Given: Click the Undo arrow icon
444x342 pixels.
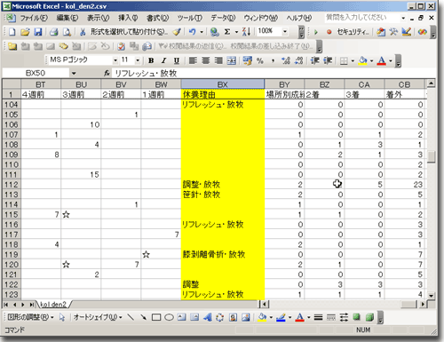Looking at the screenshot, I should point(193,32).
